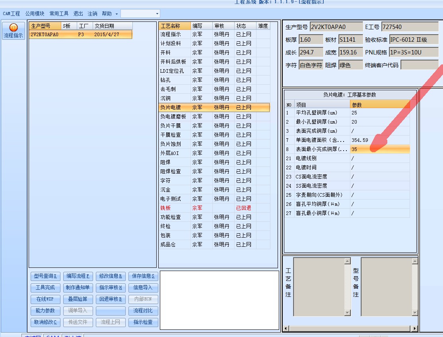The height and width of the screenshot is (337, 443).
Task: Click the 生产型号 column header
Action: [45, 26]
